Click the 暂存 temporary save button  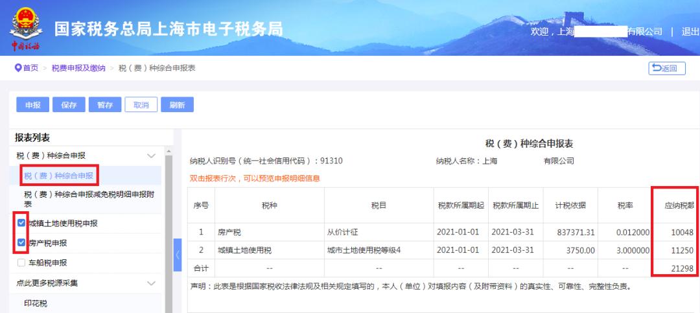pos(105,105)
